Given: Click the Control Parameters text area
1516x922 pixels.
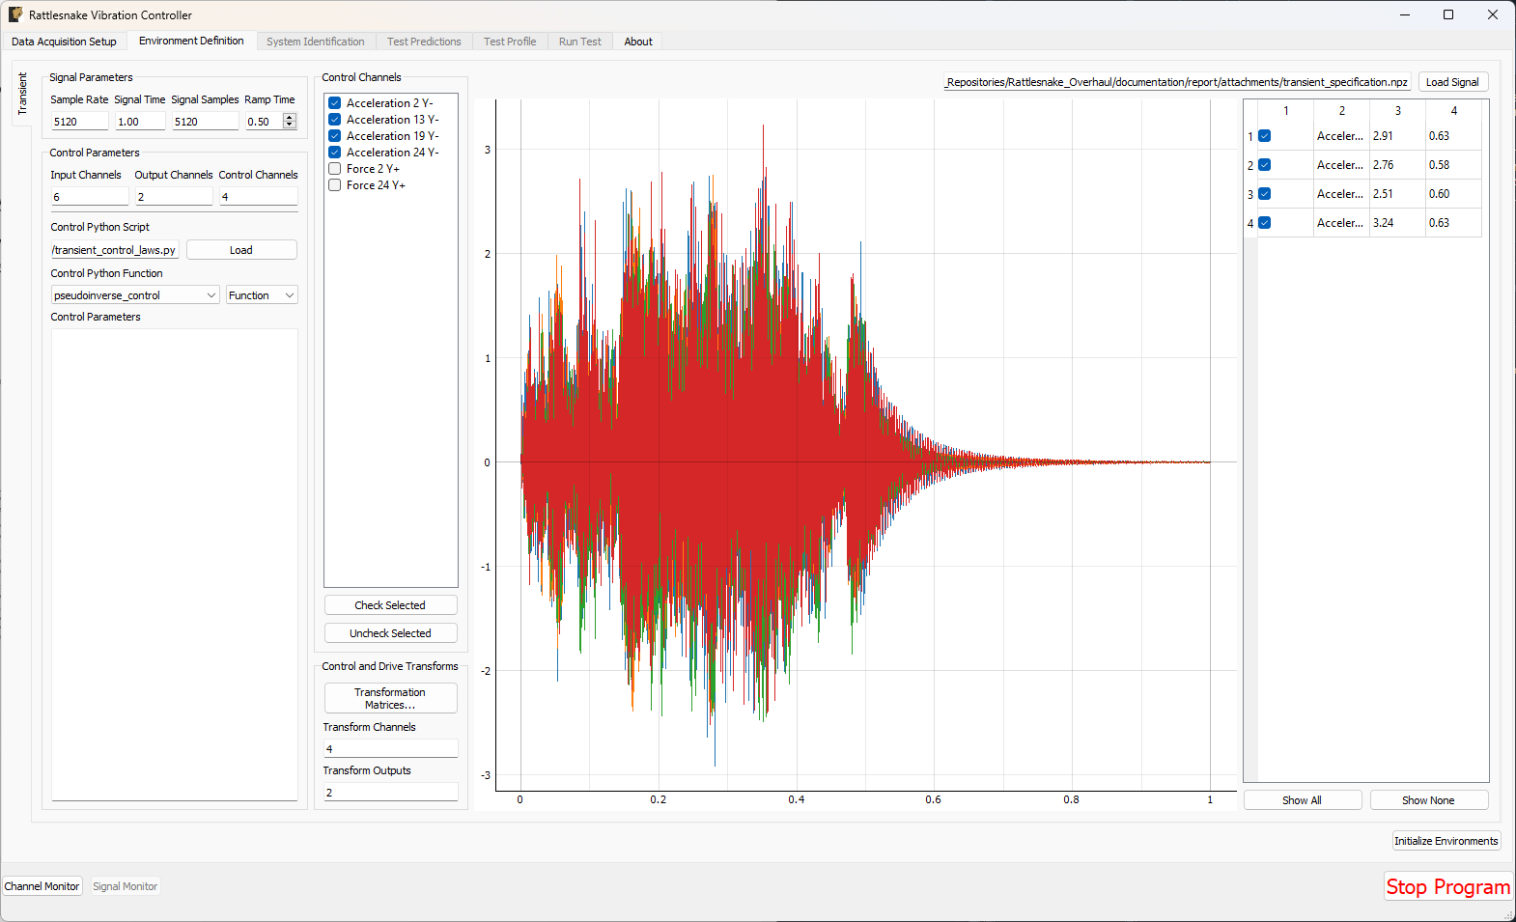Looking at the screenshot, I should coord(175,565).
